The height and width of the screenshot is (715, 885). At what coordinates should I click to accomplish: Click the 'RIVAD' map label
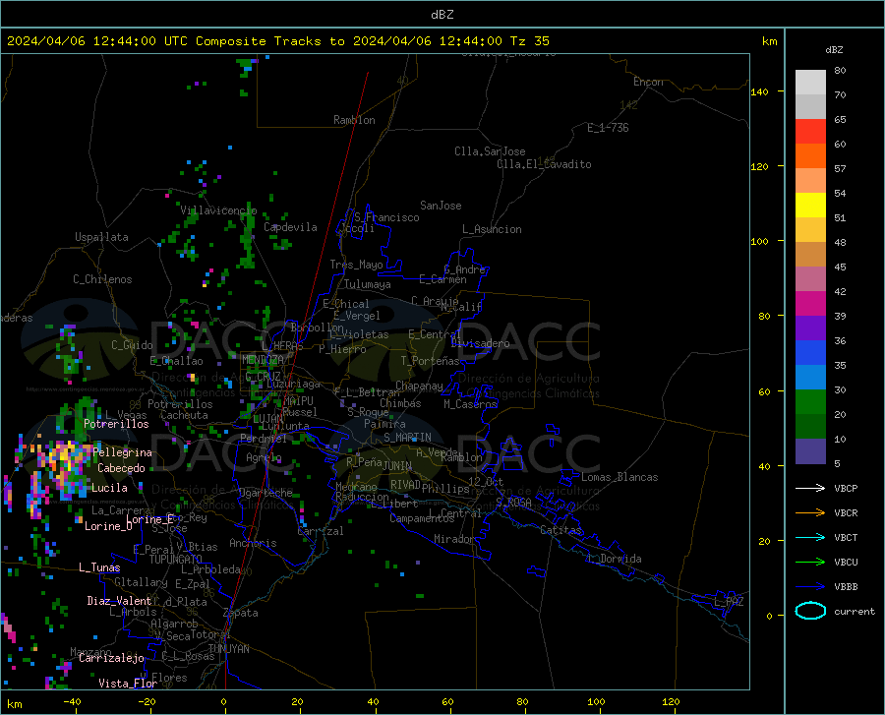(405, 485)
